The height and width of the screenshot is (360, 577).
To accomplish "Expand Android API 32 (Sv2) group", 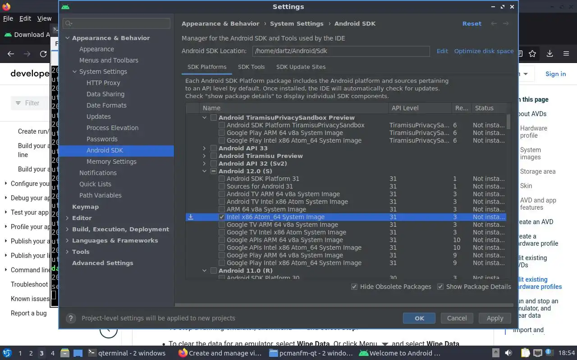I will click(x=204, y=163).
